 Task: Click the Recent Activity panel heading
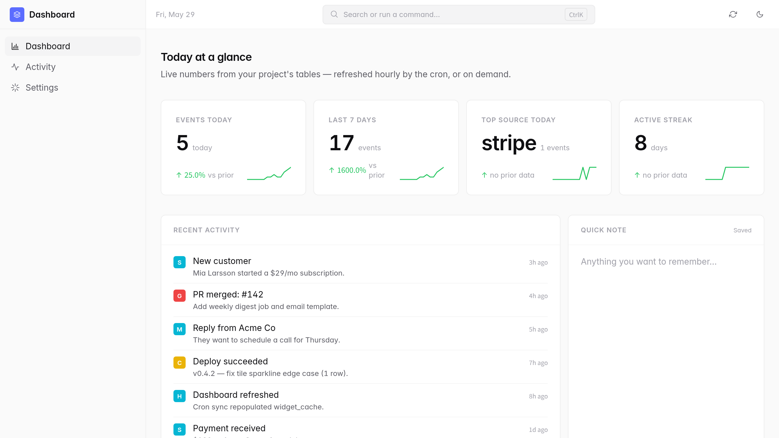207,230
